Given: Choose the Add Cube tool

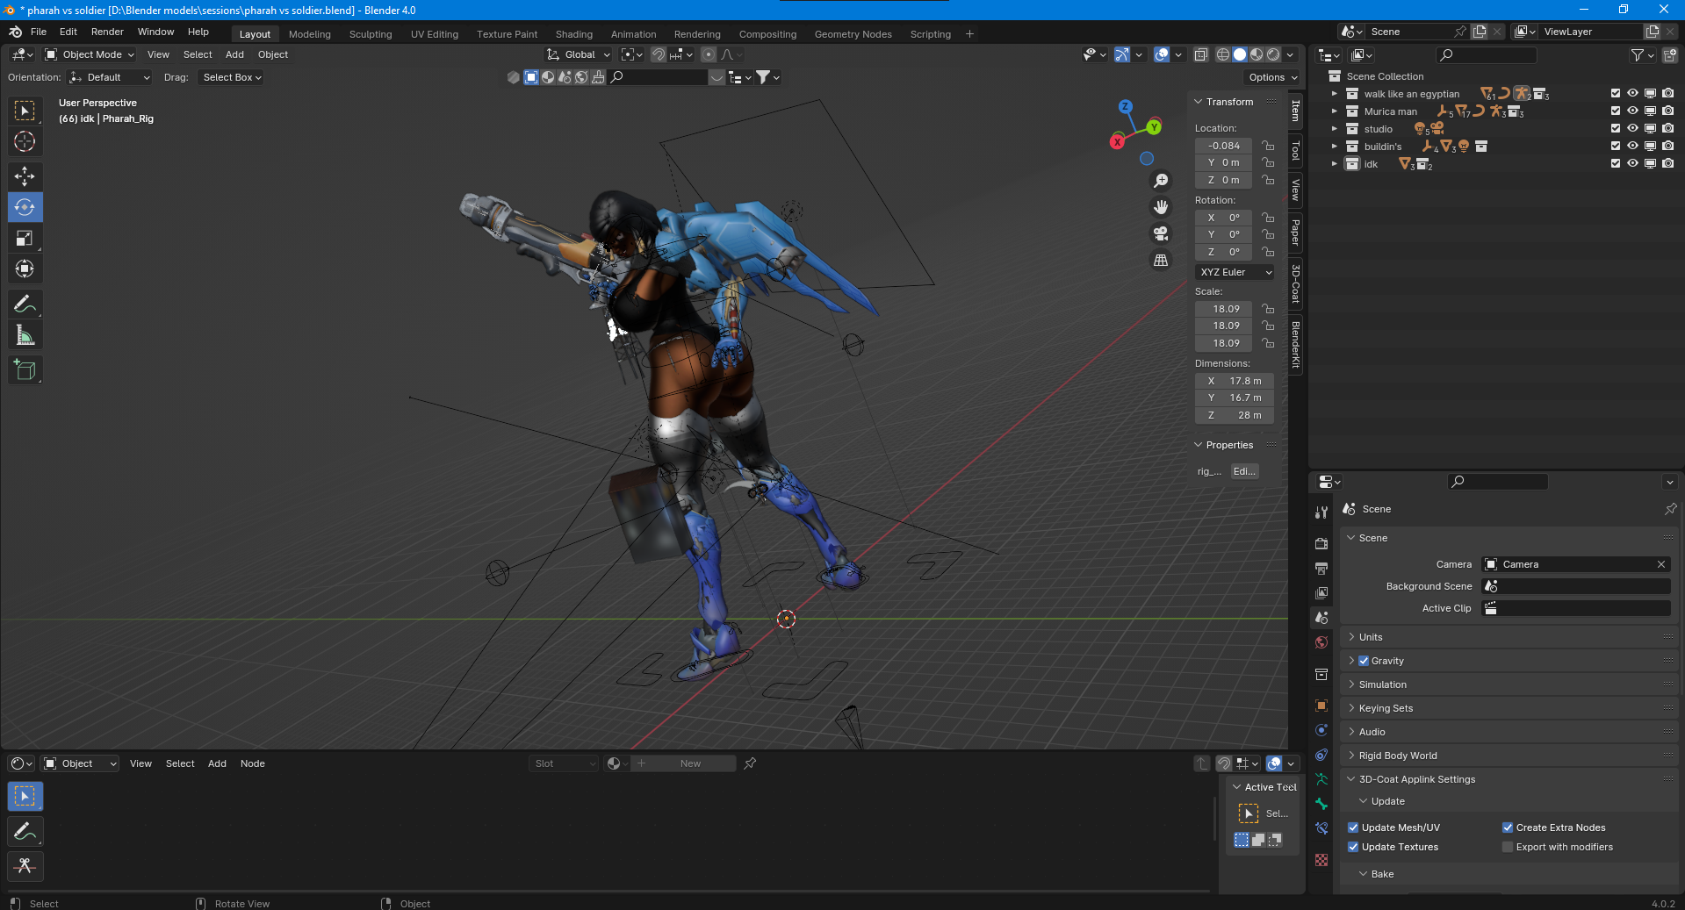Looking at the screenshot, I should coord(25,370).
